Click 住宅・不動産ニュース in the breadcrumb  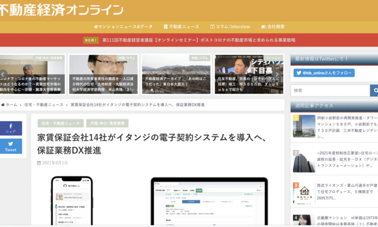(44, 105)
